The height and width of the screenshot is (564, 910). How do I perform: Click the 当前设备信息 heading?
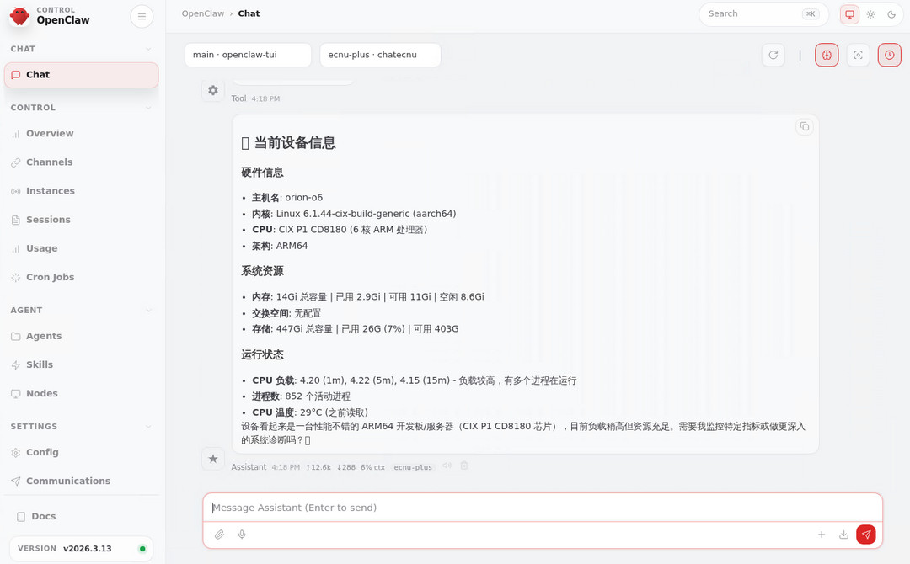[288, 142]
